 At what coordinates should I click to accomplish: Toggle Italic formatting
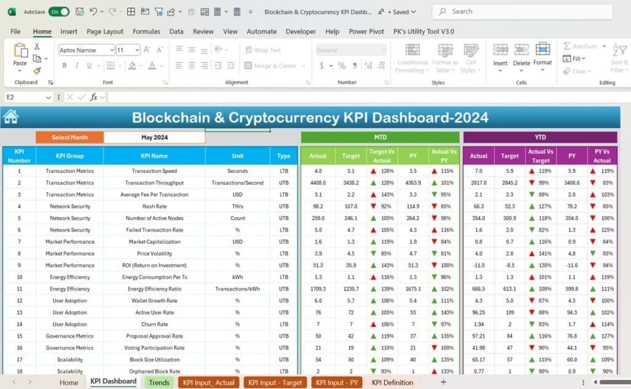pyautogui.click(x=76, y=65)
